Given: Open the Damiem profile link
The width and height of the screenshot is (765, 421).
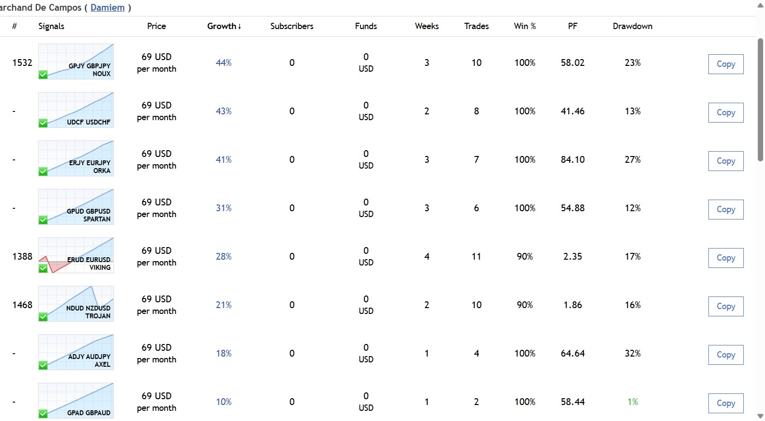Looking at the screenshot, I should [x=108, y=8].
